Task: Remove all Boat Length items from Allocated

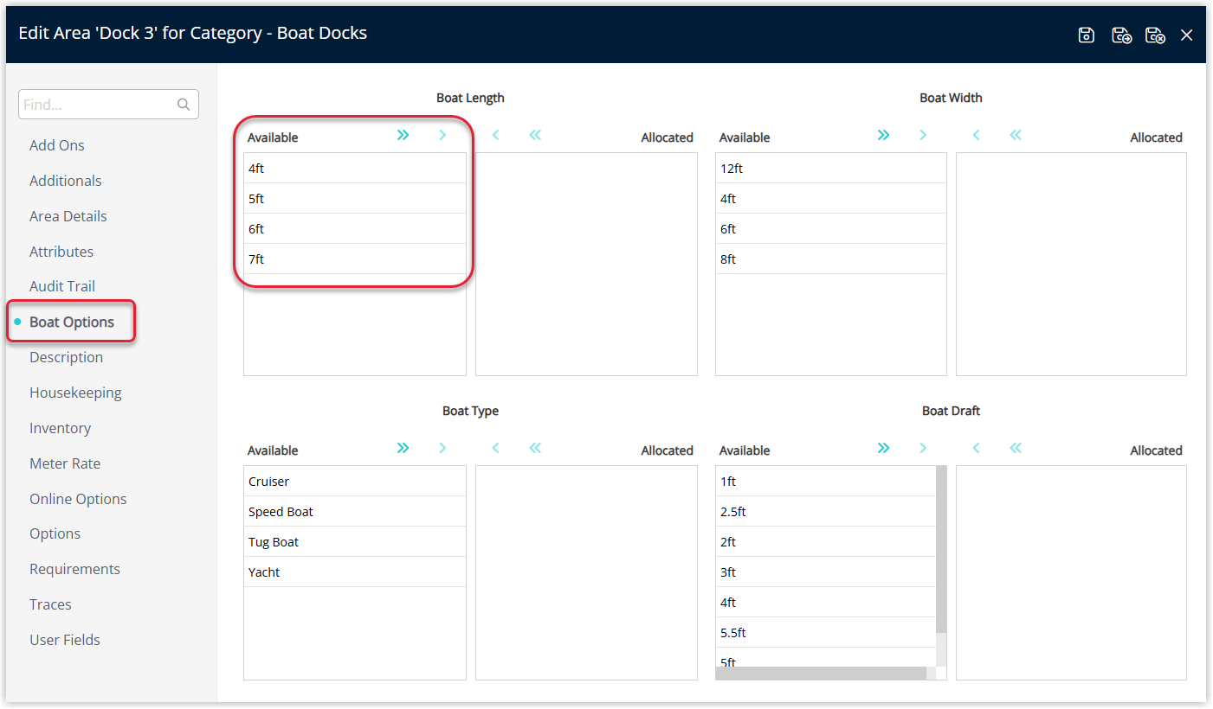Action: pyautogui.click(x=535, y=135)
